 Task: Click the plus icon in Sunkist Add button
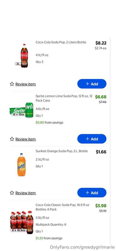point(87,193)
